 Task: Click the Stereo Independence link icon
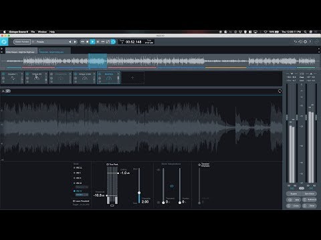coord(172,186)
